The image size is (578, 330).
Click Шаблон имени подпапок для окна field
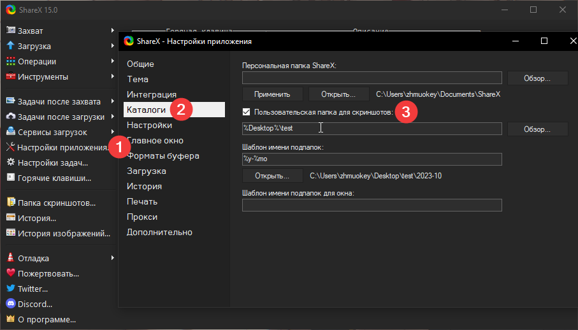[x=372, y=205]
